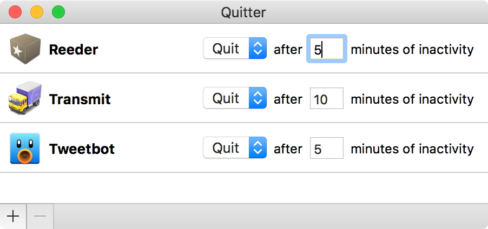
Task: Open the Quit dropdown for Reeder
Action: 235,48
